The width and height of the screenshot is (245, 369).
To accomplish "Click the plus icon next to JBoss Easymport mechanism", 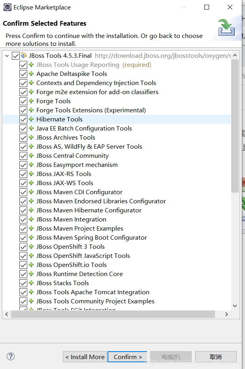I will 31,165.
